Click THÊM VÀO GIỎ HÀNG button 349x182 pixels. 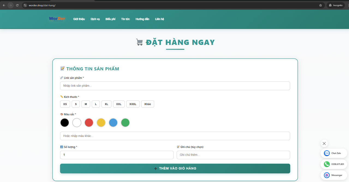pyautogui.click(x=175, y=168)
